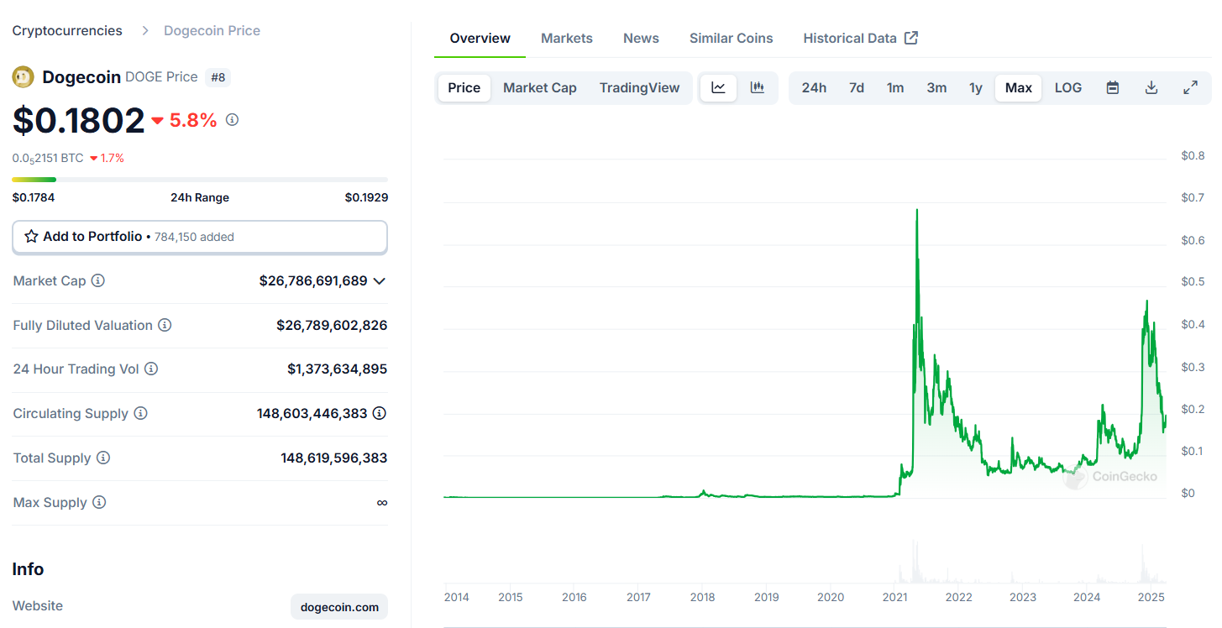Open Total Supply info icon
Image resolution: width=1222 pixels, height=628 pixels.
coord(103,458)
